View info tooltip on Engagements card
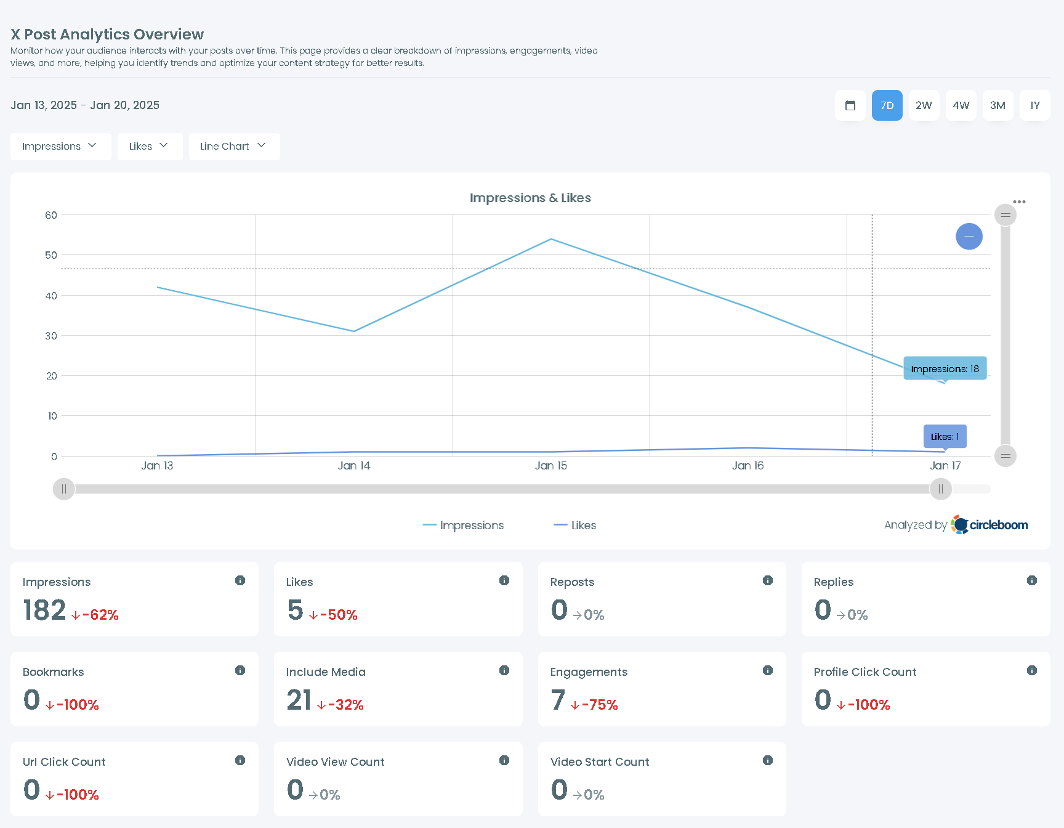 pos(767,670)
